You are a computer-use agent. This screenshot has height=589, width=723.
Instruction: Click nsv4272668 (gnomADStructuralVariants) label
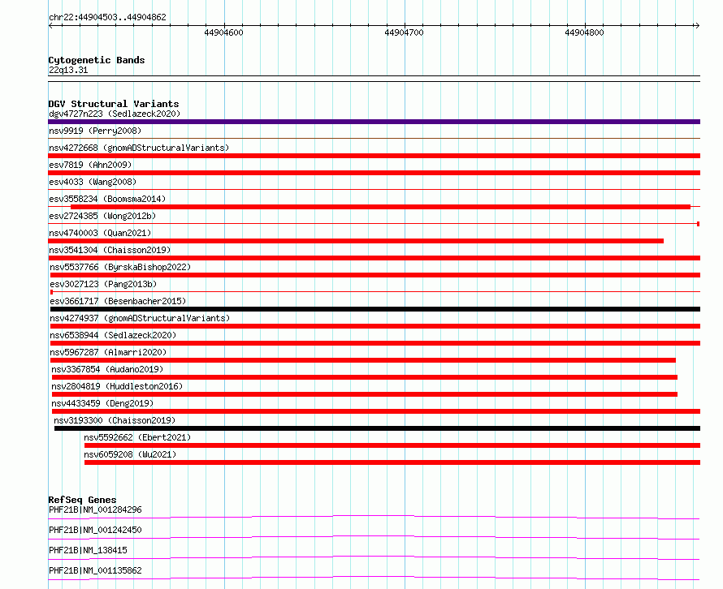point(139,148)
